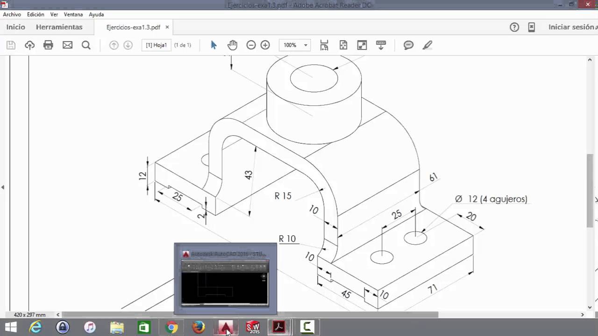Click the upload to cloud icon
Viewport: 598px width, 336px height.
click(x=30, y=45)
